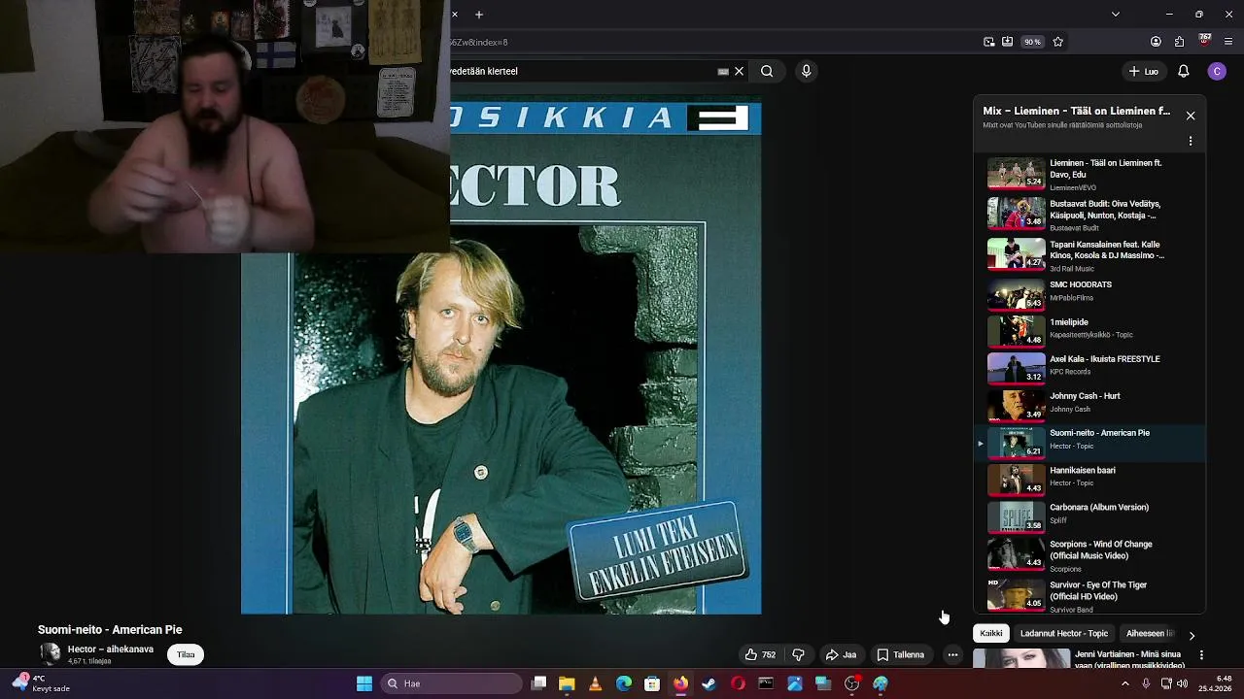Viewport: 1244px width, 699px height.
Task: Click the Hector channel avatar
Action: click(x=50, y=654)
